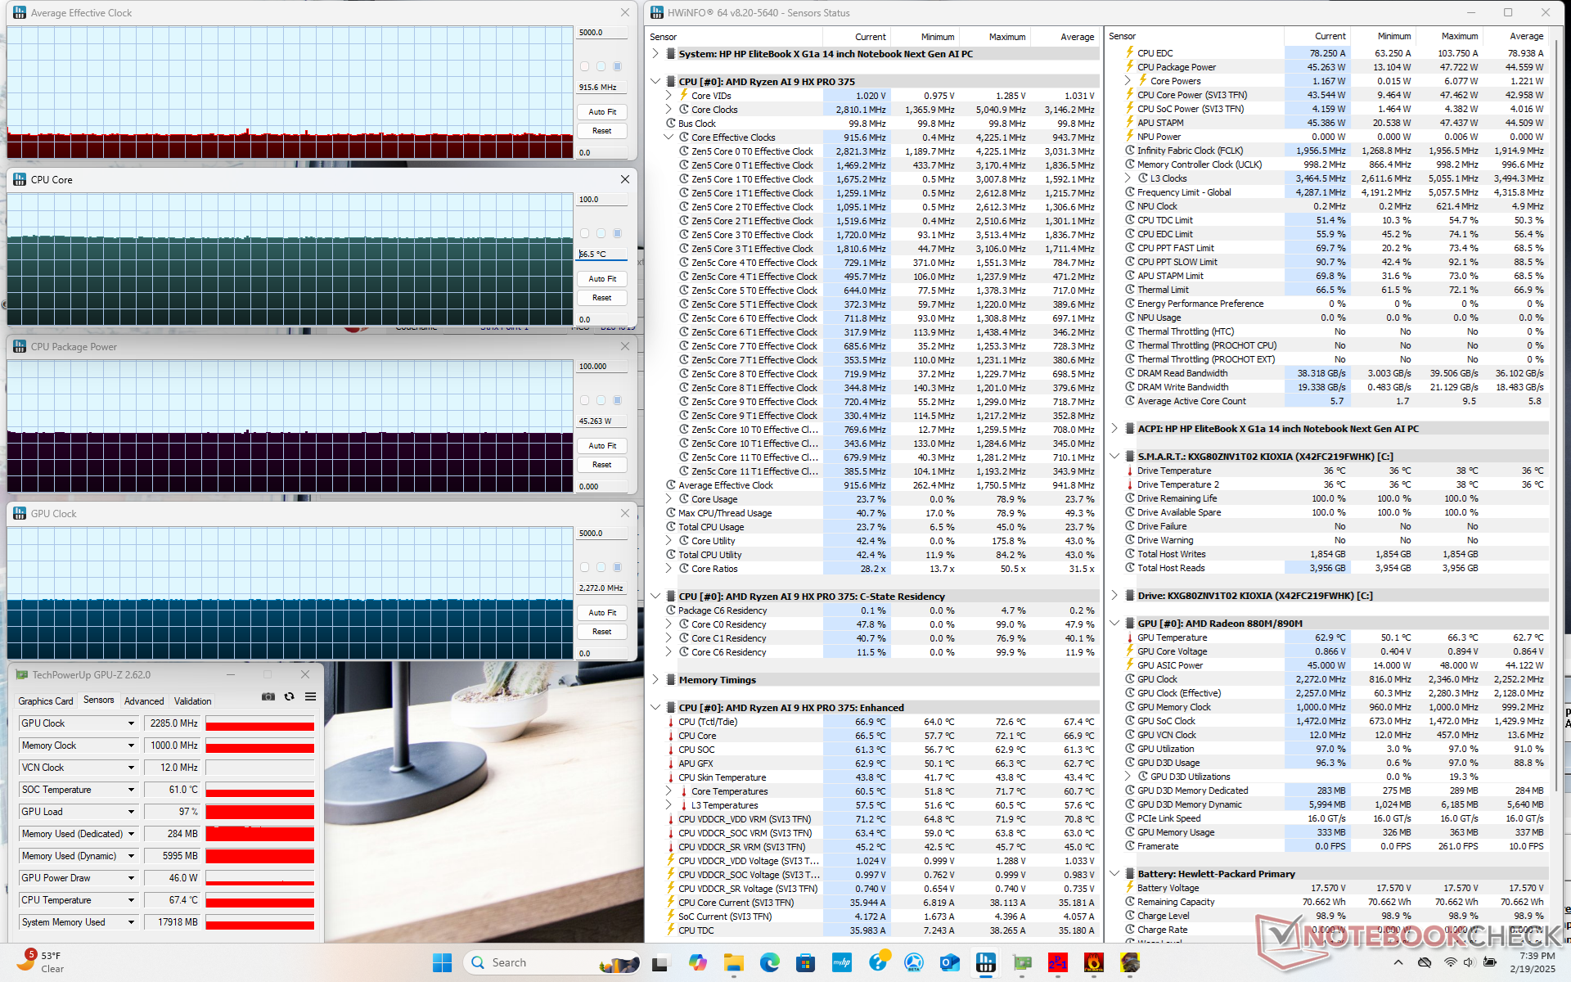Open the SOC Temperature dropdown in GPU-Z
1571x982 pixels.
(x=131, y=790)
